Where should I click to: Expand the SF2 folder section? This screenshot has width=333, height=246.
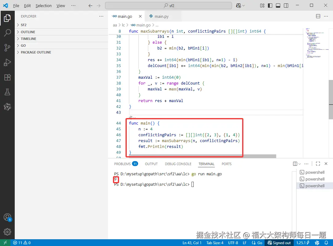[61, 25]
